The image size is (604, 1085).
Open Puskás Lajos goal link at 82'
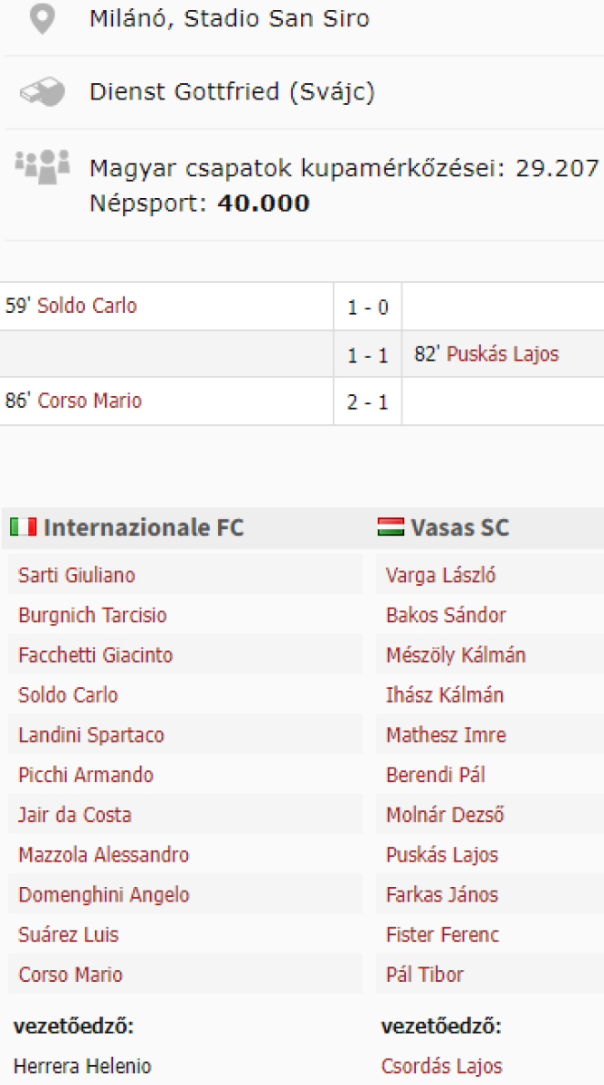click(x=503, y=354)
